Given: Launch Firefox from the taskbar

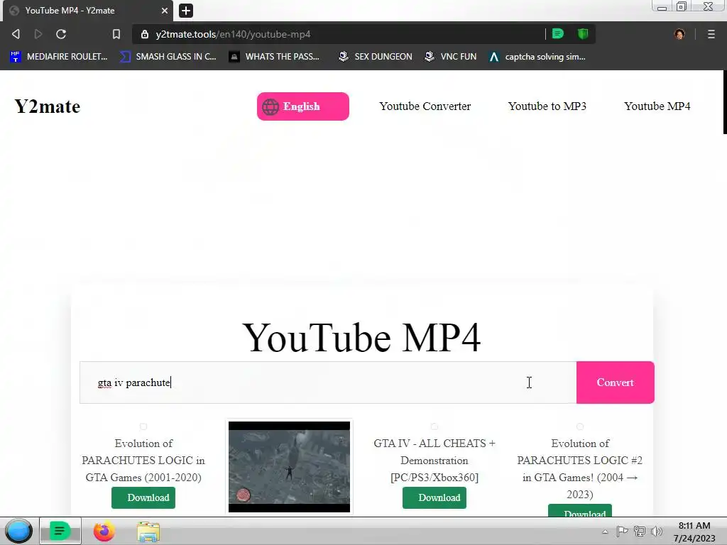Looking at the screenshot, I should (x=104, y=532).
